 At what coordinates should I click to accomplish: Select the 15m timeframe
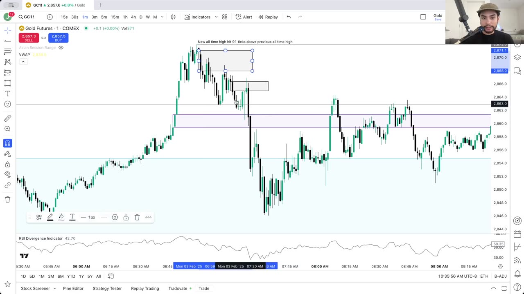tap(115, 17)
